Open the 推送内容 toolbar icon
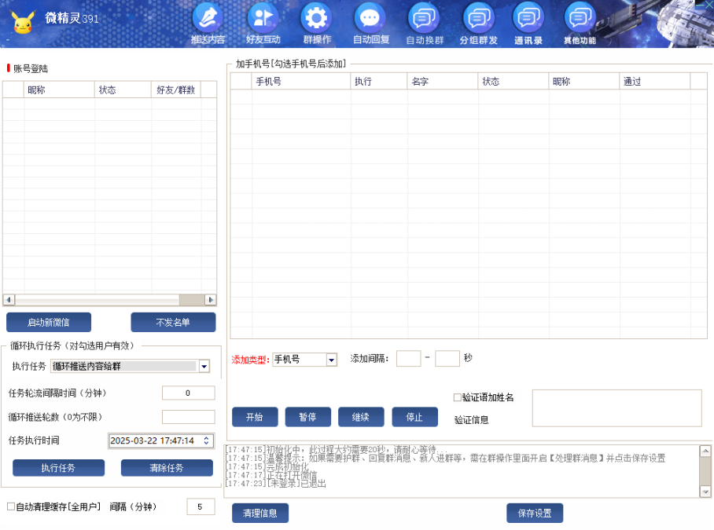 [208, 19]
